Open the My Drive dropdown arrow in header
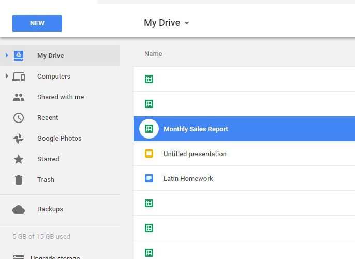 click(x=187, y=23)
